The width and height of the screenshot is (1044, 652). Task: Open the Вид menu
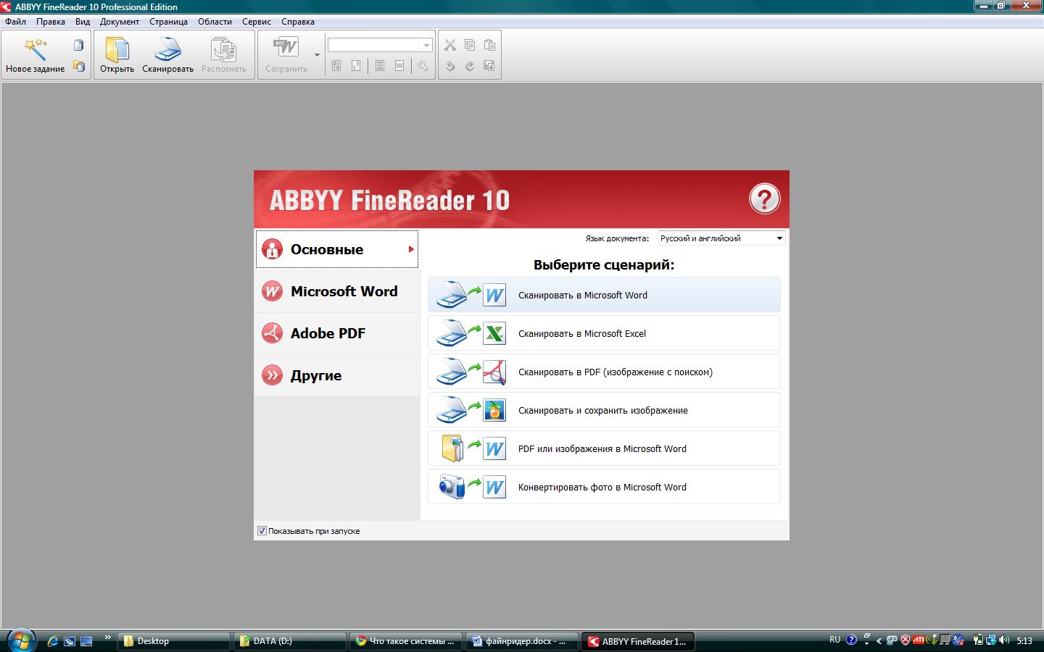coord(83,22)
